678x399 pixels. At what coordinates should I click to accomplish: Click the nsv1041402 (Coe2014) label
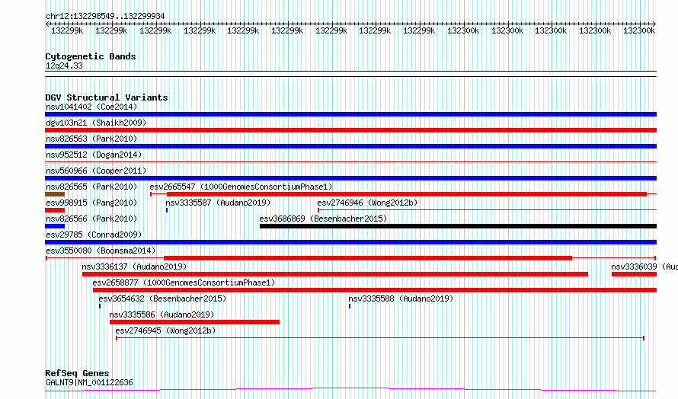(91, 107)
